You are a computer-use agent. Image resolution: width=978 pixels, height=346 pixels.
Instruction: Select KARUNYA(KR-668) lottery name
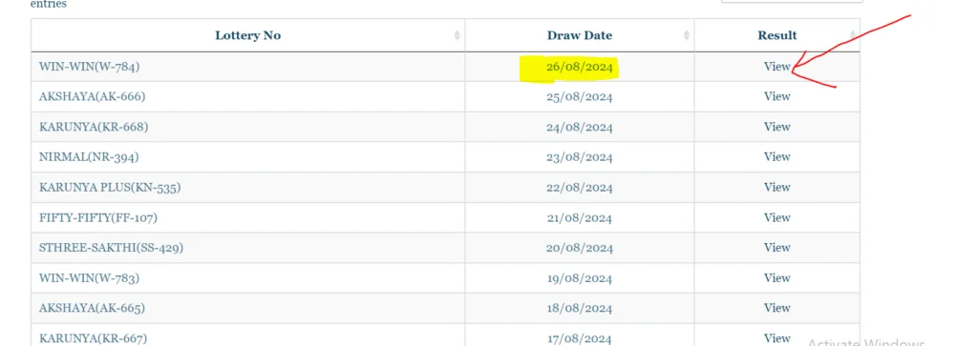point(94,127)
